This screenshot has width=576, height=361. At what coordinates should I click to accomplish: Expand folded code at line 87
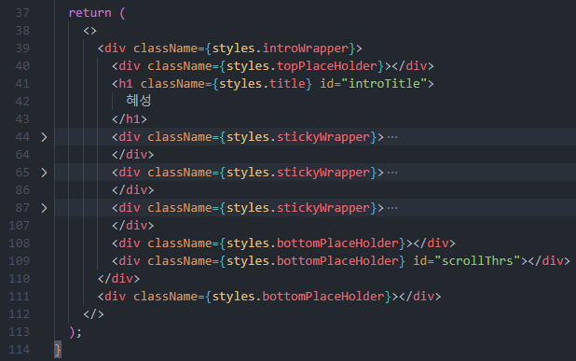pyautogui.click(x=44, y=208)
